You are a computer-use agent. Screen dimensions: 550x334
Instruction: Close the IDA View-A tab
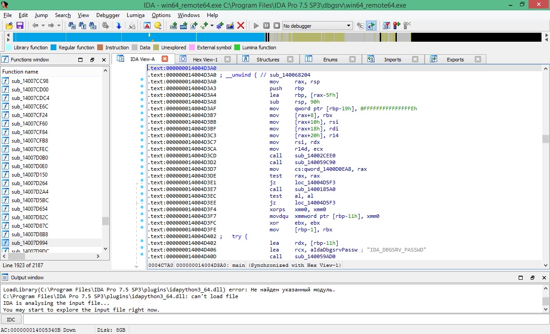point(165,59)
